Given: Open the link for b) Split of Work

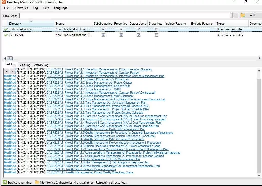Looking at the screenshot, I should pyautogui.click(x=88, y=86).
